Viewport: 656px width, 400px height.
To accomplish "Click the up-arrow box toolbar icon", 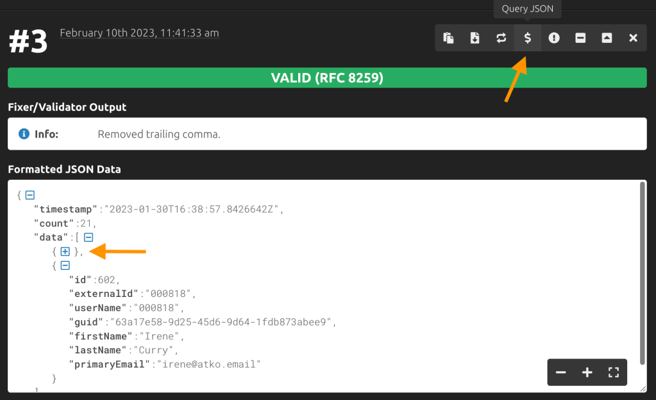I will (x=607, y=38).
